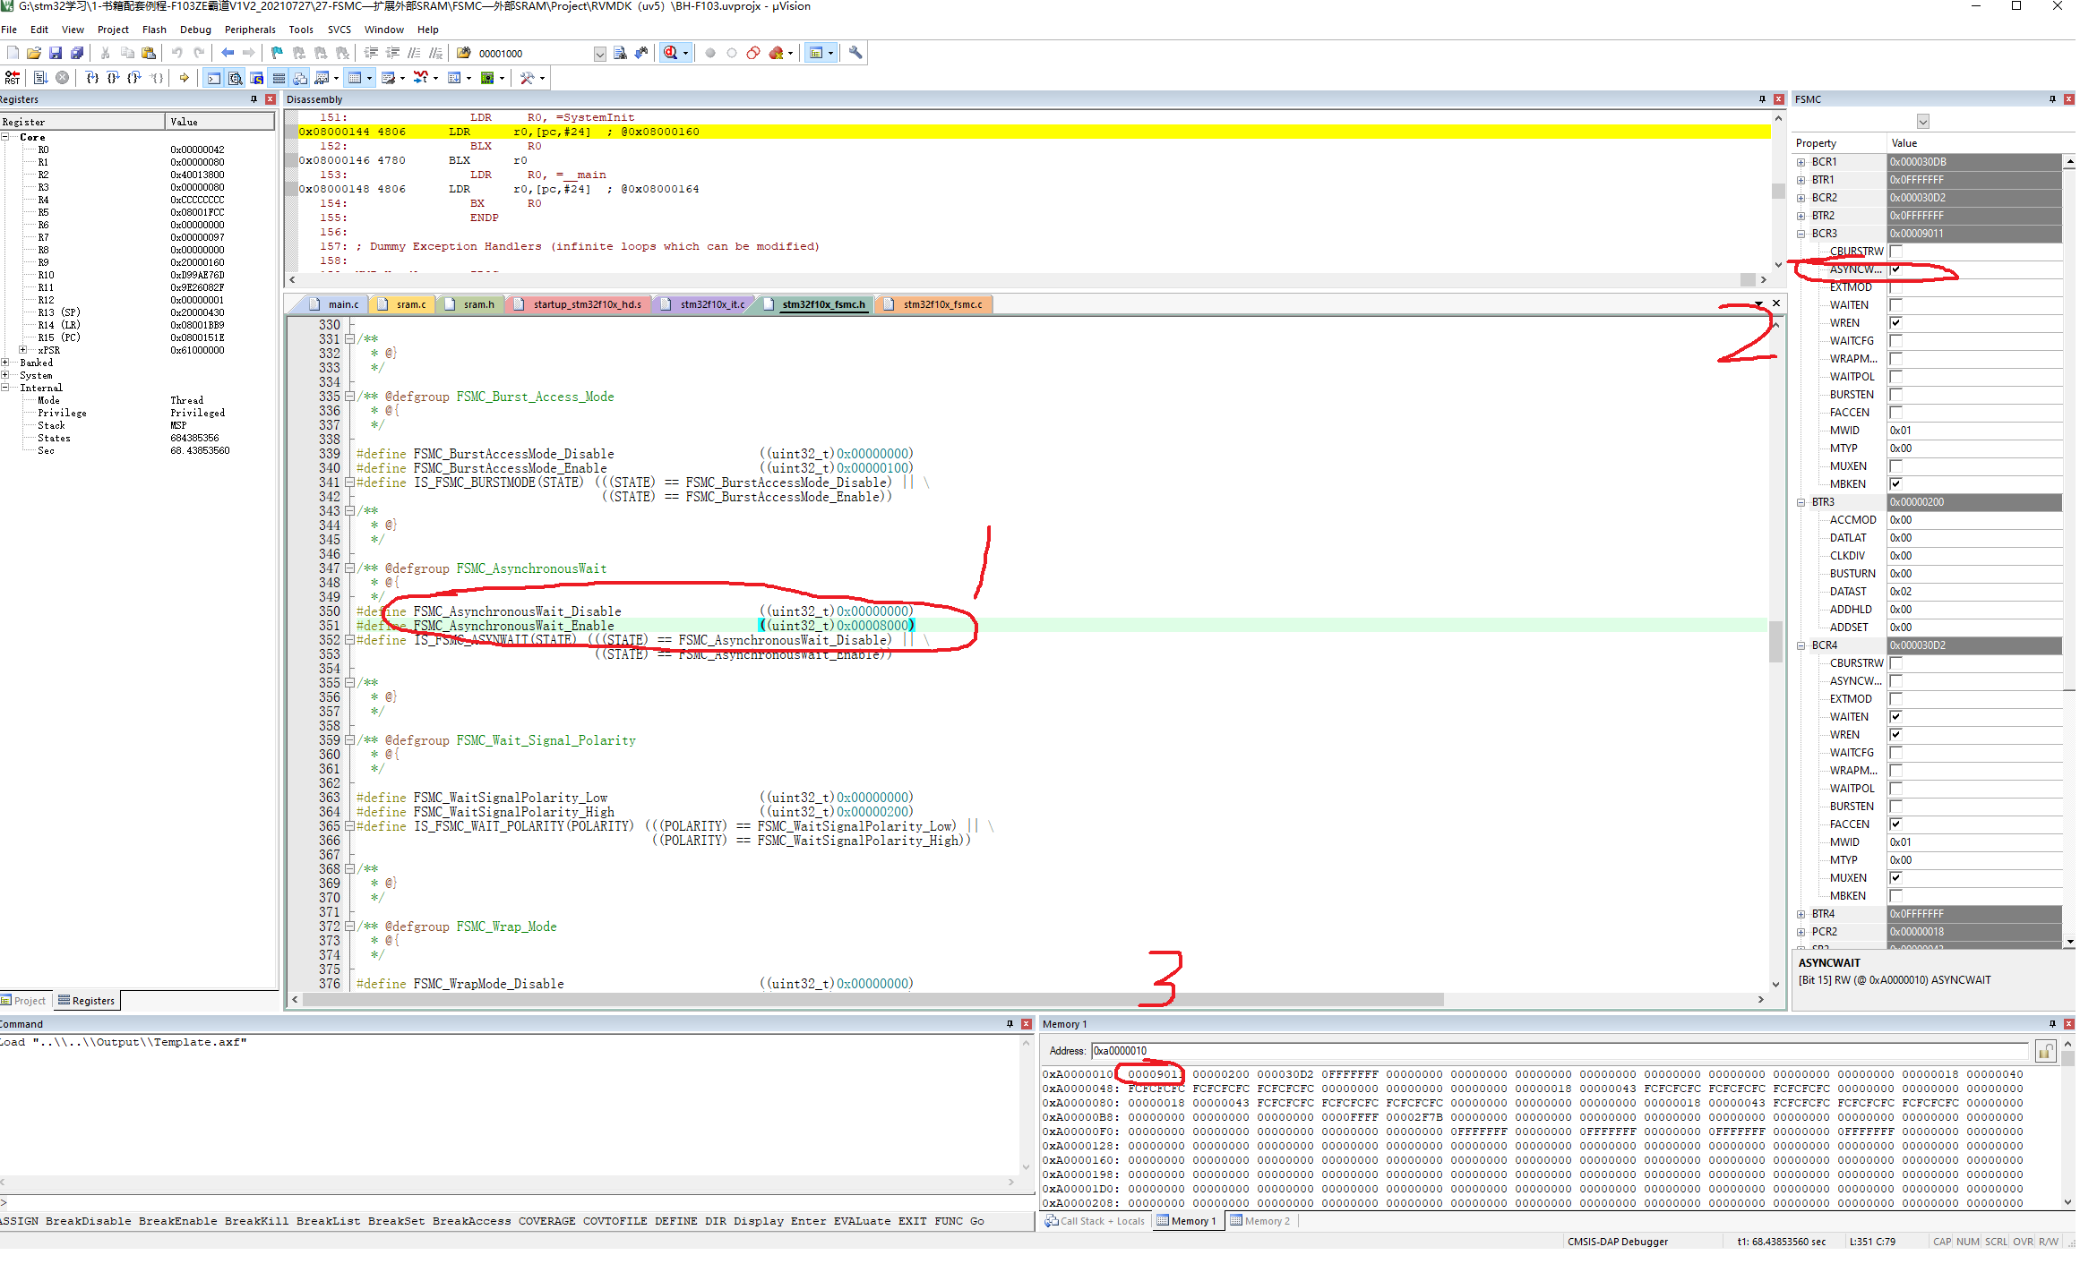Toggle the Start/Stop Debug Session icon
This screenshot has width=2080, height=1264.
(x=671, y=53)
